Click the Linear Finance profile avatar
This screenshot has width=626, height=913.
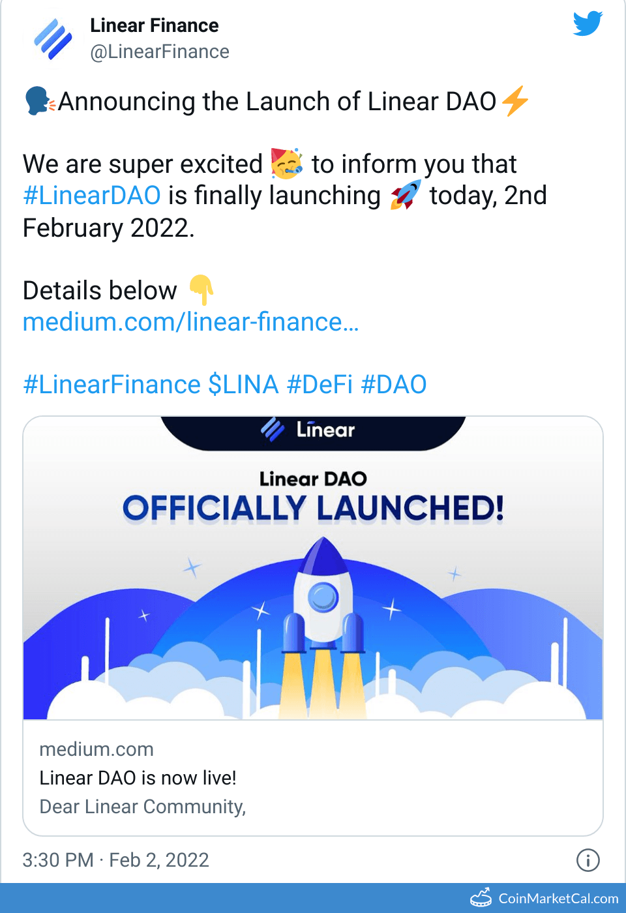(x=53, y=39)
